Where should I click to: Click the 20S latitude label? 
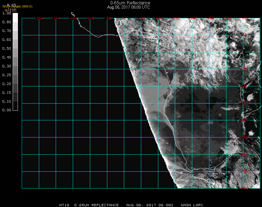pos(245,120)
